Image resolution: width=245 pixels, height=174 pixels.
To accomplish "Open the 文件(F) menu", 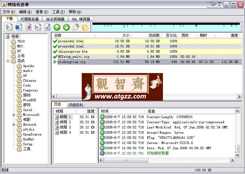I will [9, 12].
